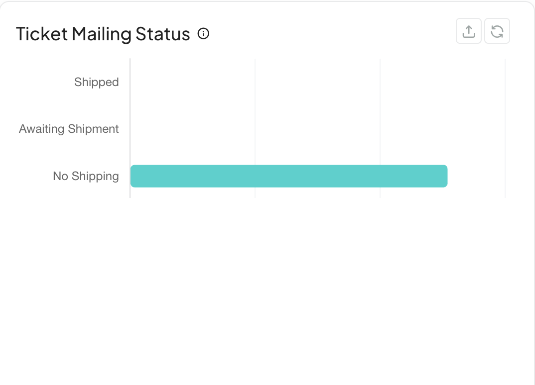The image size is (535, 385).
Task: Click the left start of the teal bar
Action: [x=134, y=176]
